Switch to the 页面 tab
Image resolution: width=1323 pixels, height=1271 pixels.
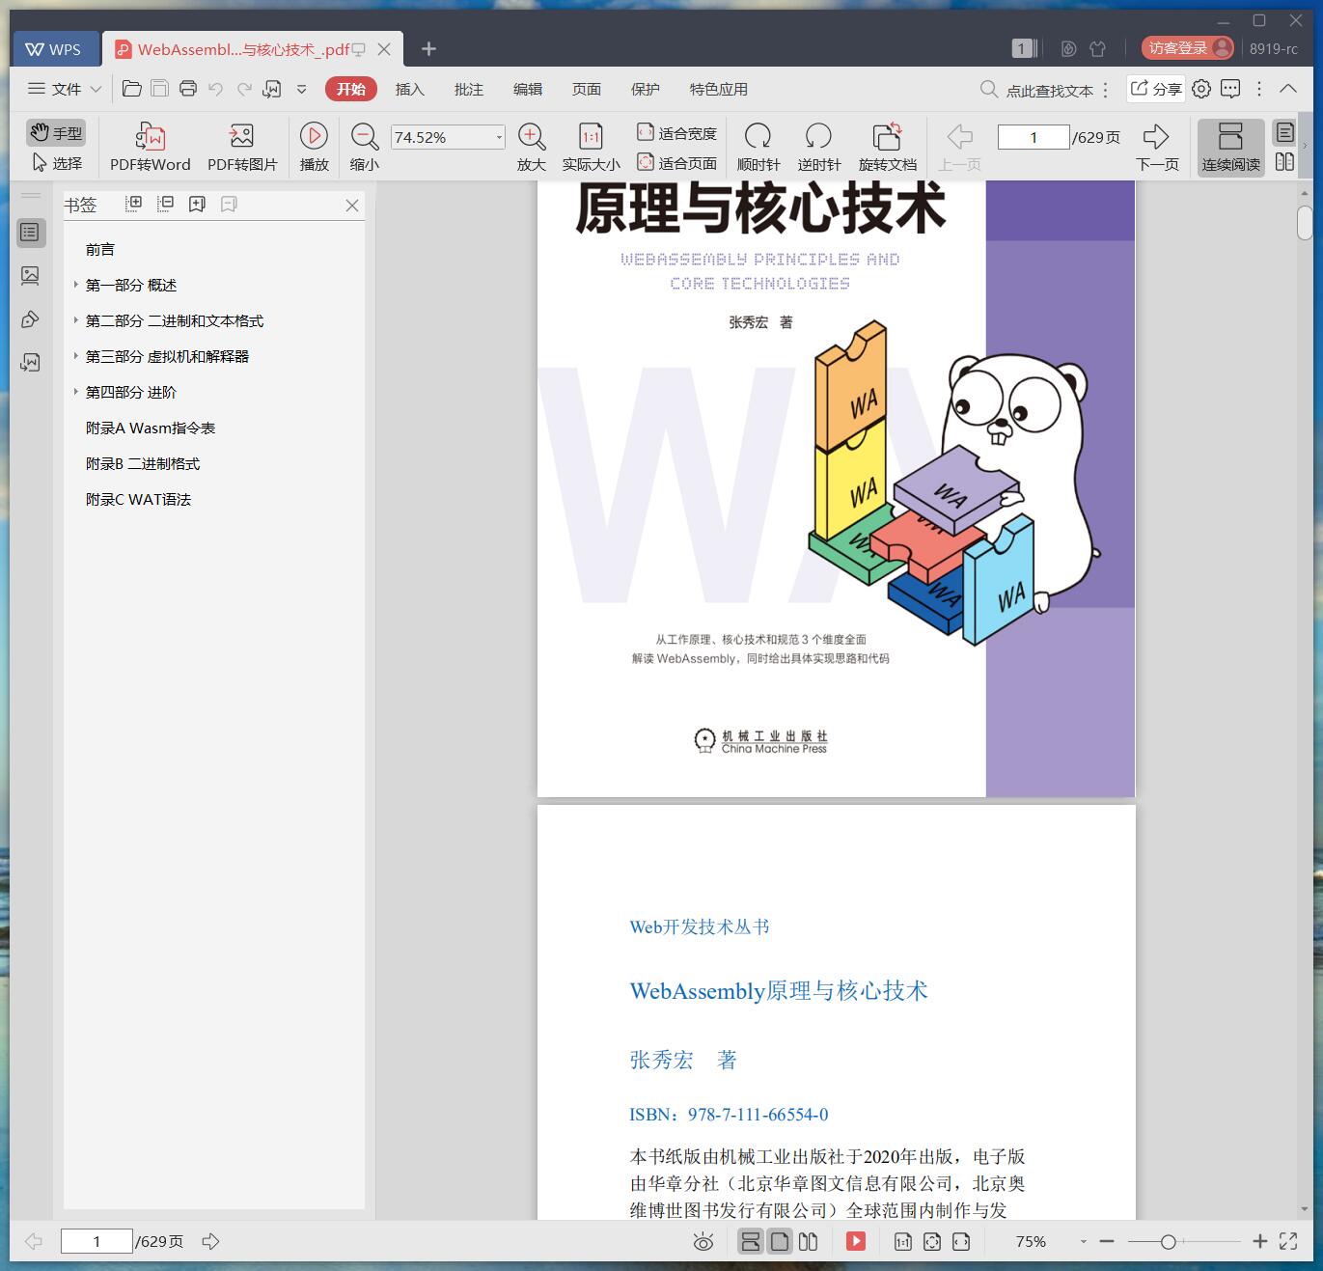point(586,89)
